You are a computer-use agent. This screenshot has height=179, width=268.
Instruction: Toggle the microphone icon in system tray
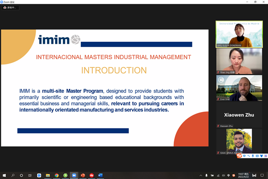coord(207,176)
